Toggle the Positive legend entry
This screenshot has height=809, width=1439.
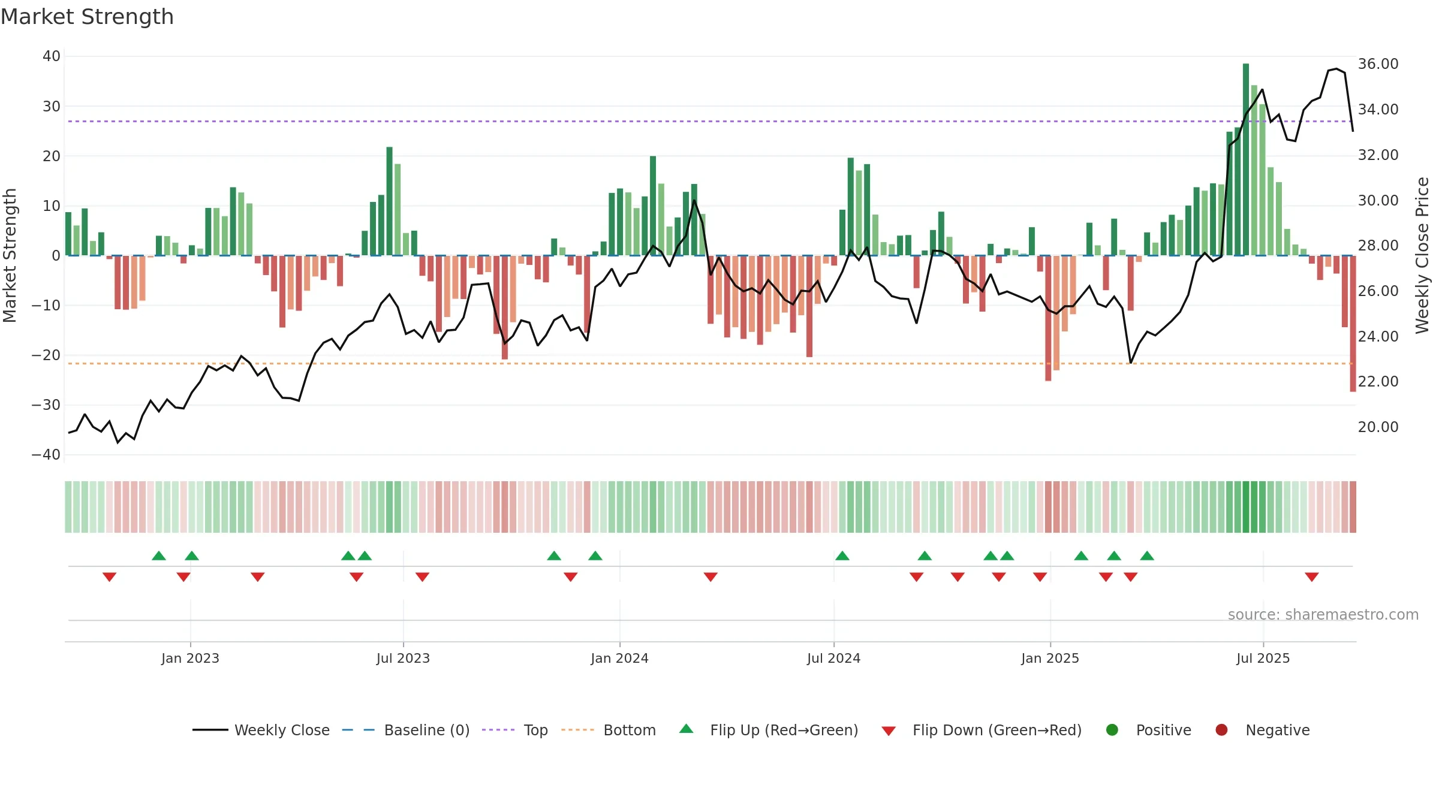pos(1148,730)
